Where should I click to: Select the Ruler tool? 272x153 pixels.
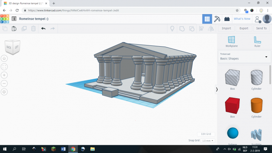(x=257, y=42)
